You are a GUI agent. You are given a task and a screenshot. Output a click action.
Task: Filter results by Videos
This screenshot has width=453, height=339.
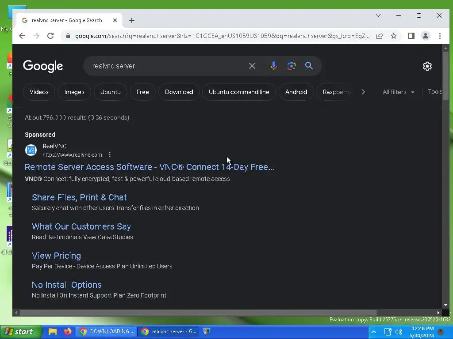coord(39,92)
